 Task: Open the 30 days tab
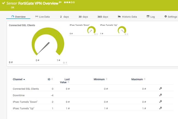[83, 17]
